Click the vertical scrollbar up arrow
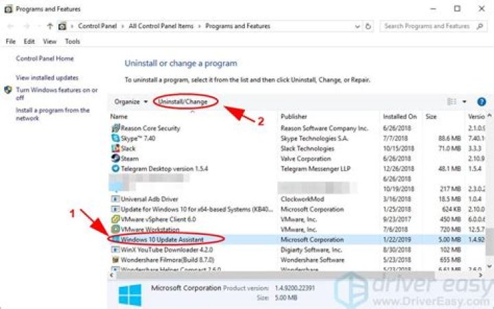Image resolution: width=494 pixels, height=309 pixels. tap(489, 116)
